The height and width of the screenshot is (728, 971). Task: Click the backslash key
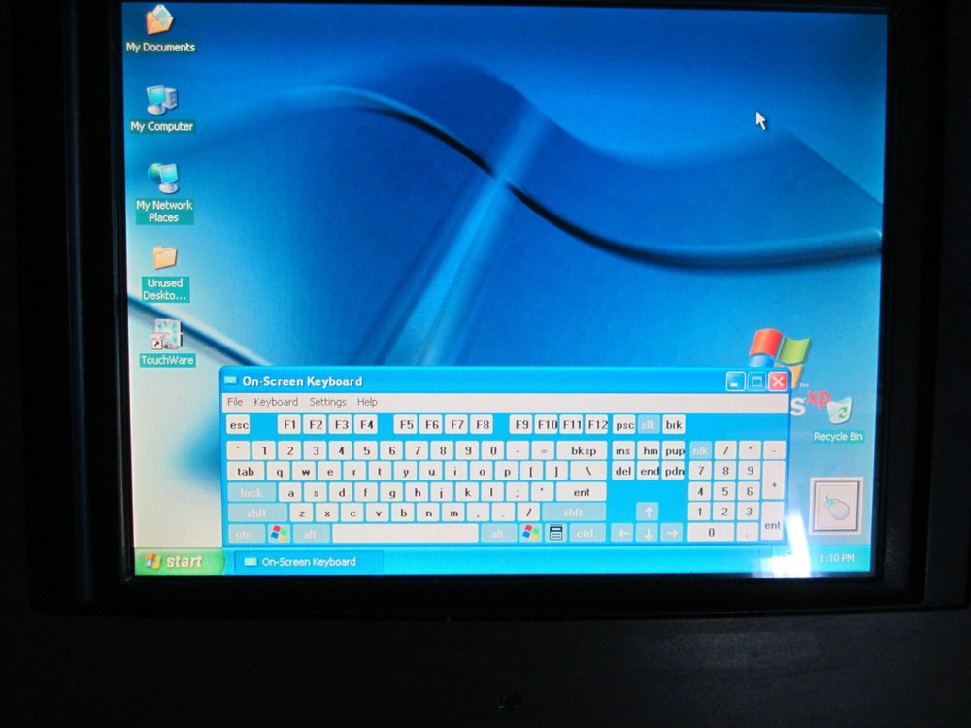(x=588, y=471)
